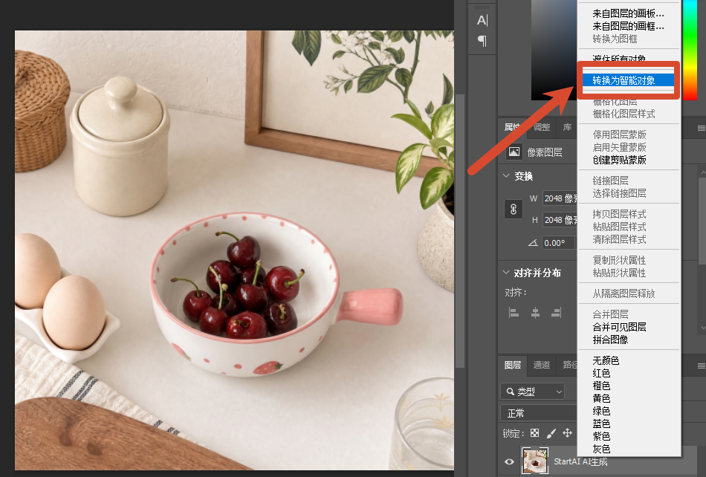
Task: Click the pixel layer icon in Properties
Action: coord(514,152)
